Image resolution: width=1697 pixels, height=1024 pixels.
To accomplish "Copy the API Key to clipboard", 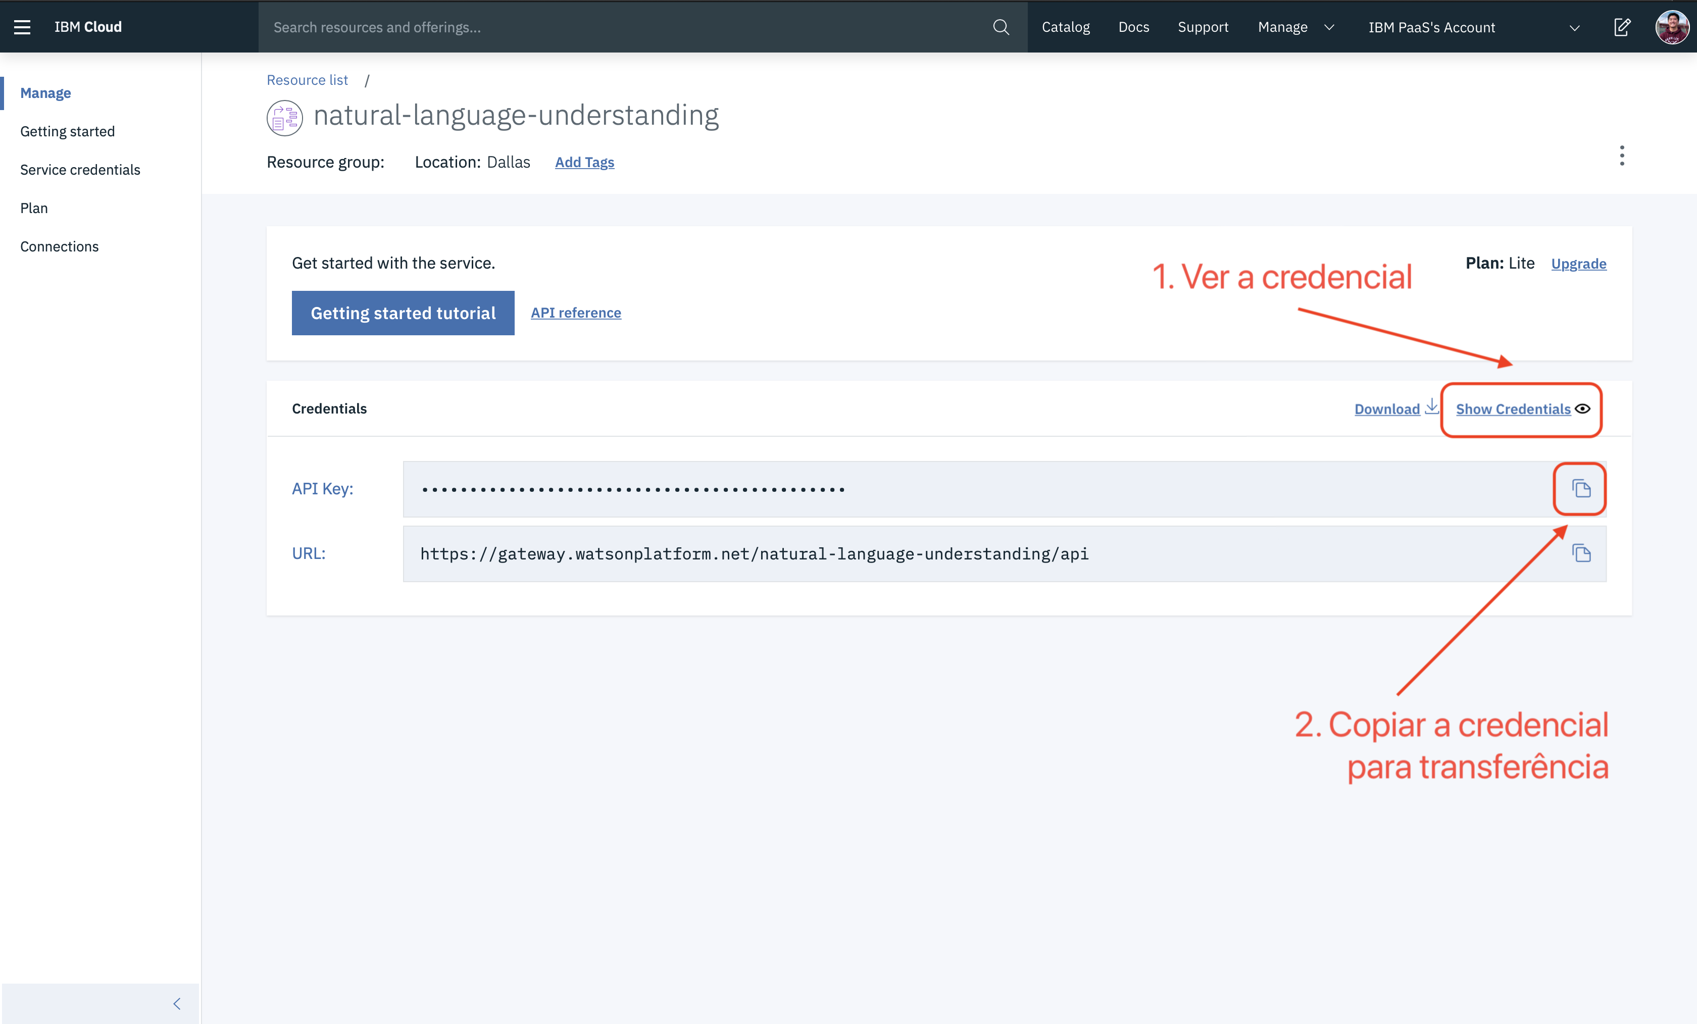I will [1581, 489].
